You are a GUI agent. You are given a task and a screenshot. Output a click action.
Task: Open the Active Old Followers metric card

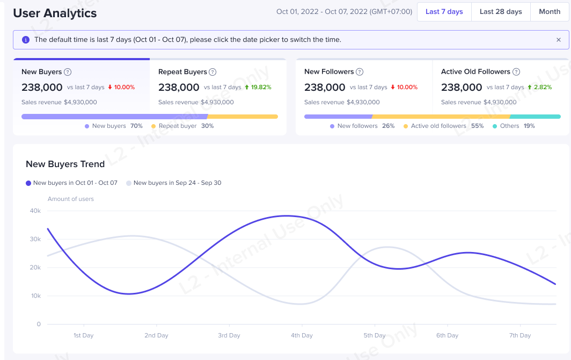click(x=500, y=86)
